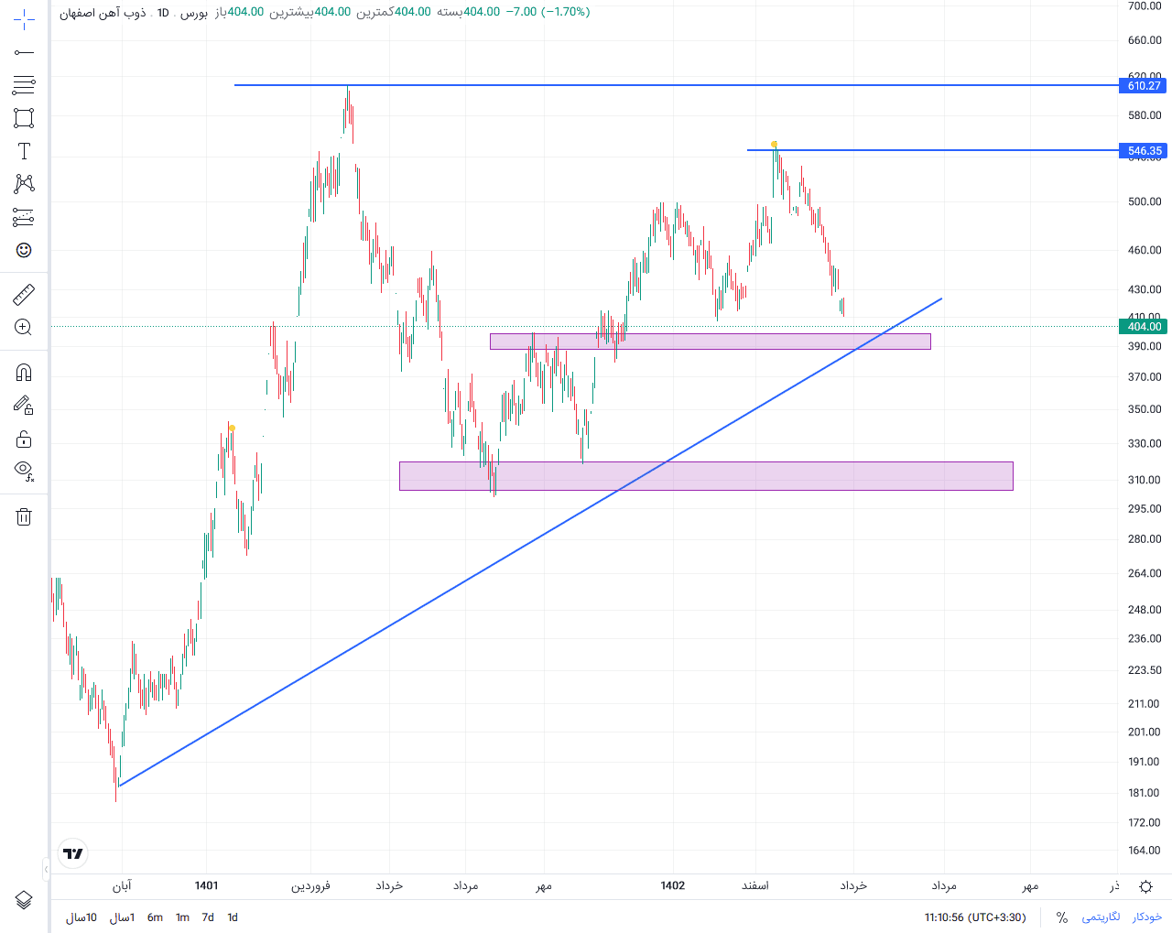Click the 1401 date axis label
The width and height of the screenshot is (1172, 933).
coord(207,885)
